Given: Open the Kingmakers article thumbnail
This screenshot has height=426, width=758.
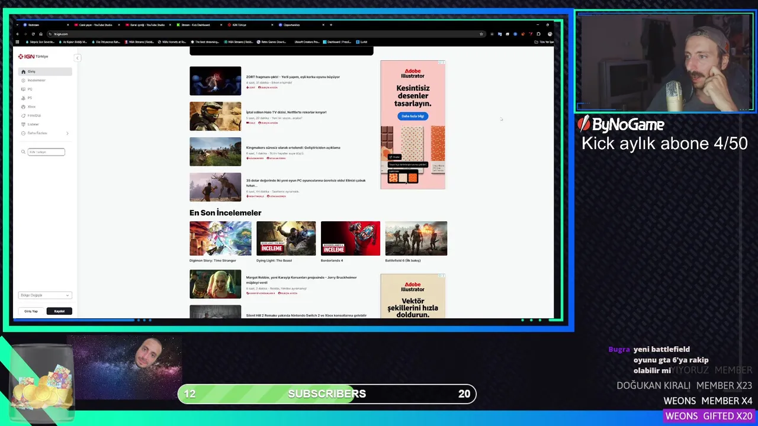Looking at the screenshot, I should tap(215, 152).
